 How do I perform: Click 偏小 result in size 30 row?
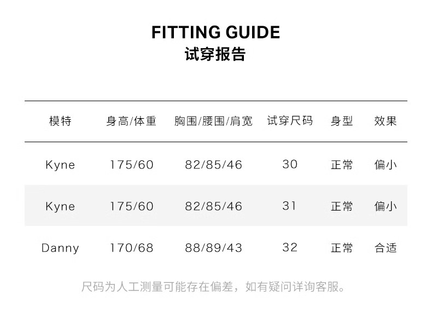pyautogui.click(x=386, y=165)
